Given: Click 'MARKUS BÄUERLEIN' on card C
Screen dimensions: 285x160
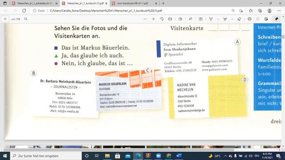Looking at the screenshot, I should (x=113, y=84).
